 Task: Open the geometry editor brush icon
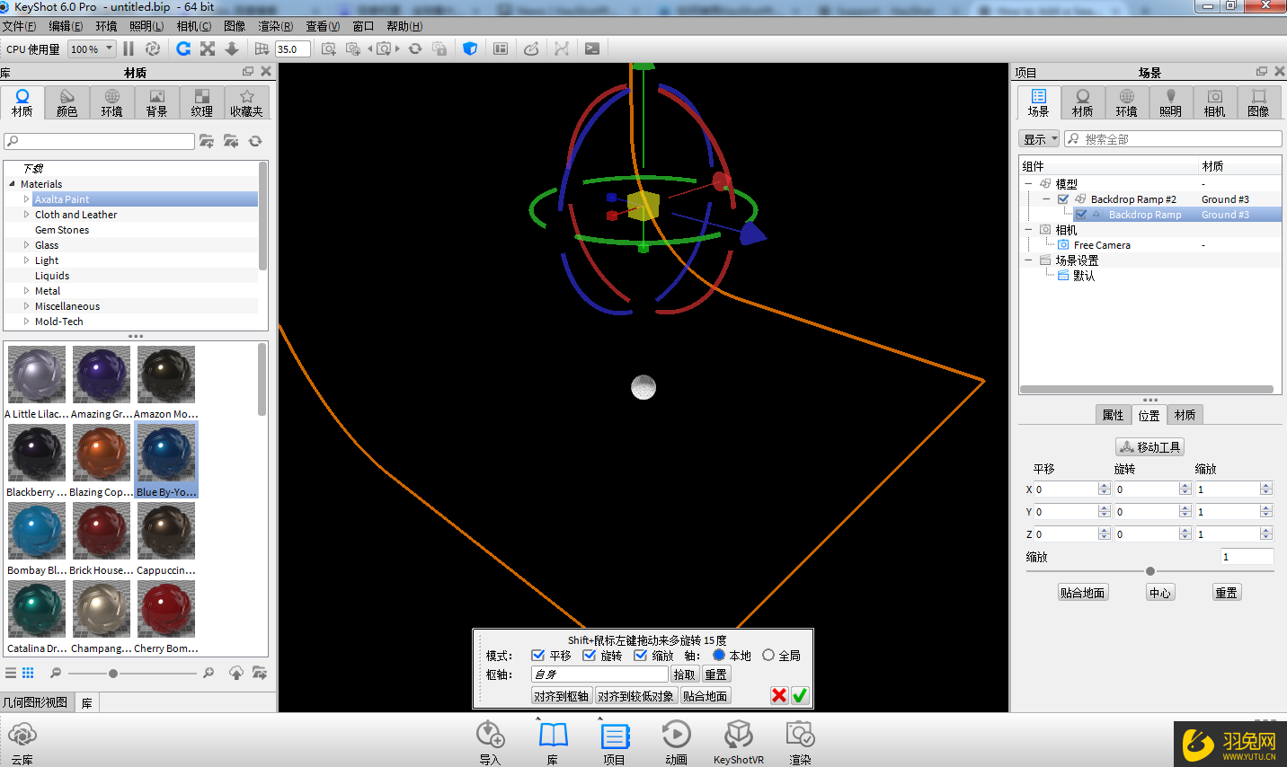point(531,48)
